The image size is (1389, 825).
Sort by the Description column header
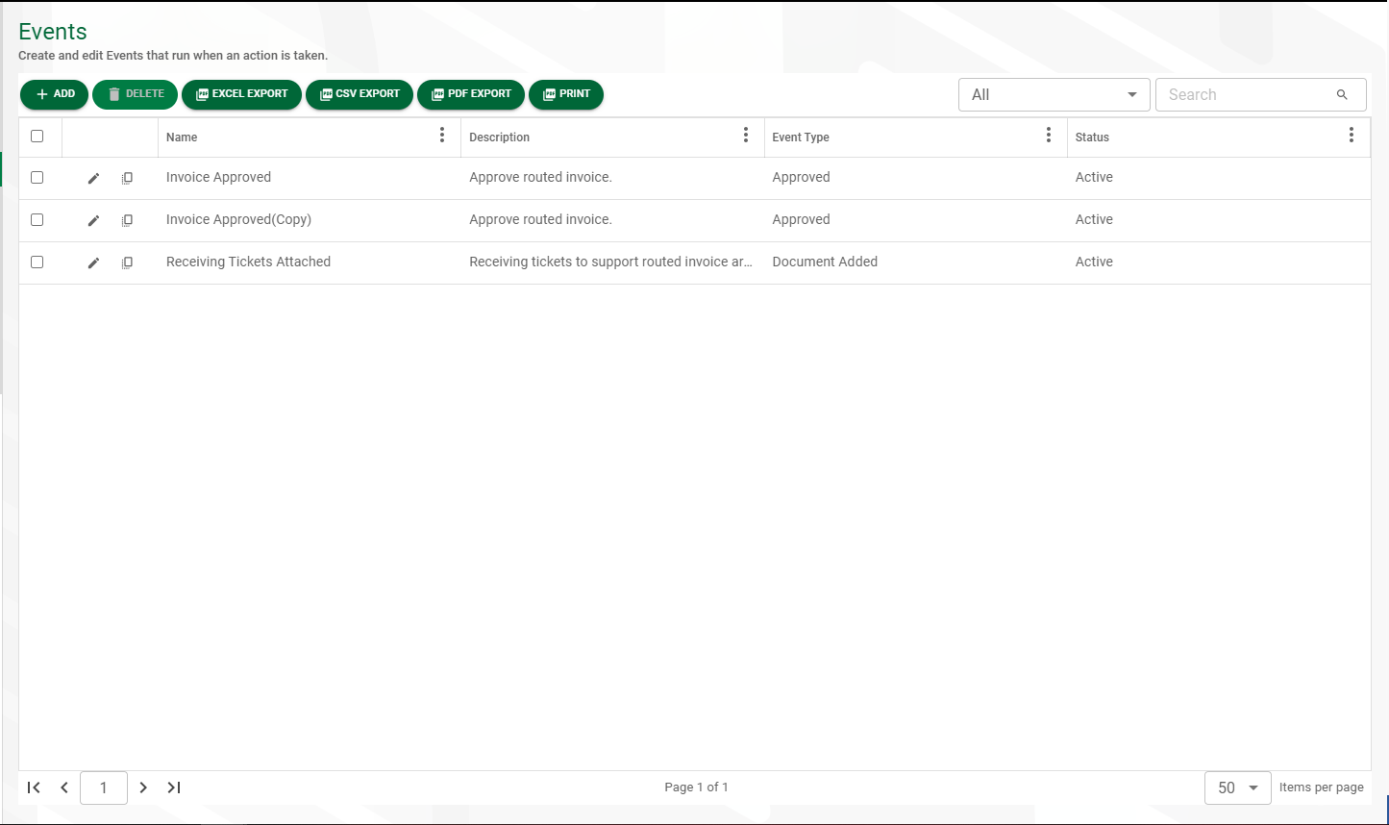tap(499, 137)
